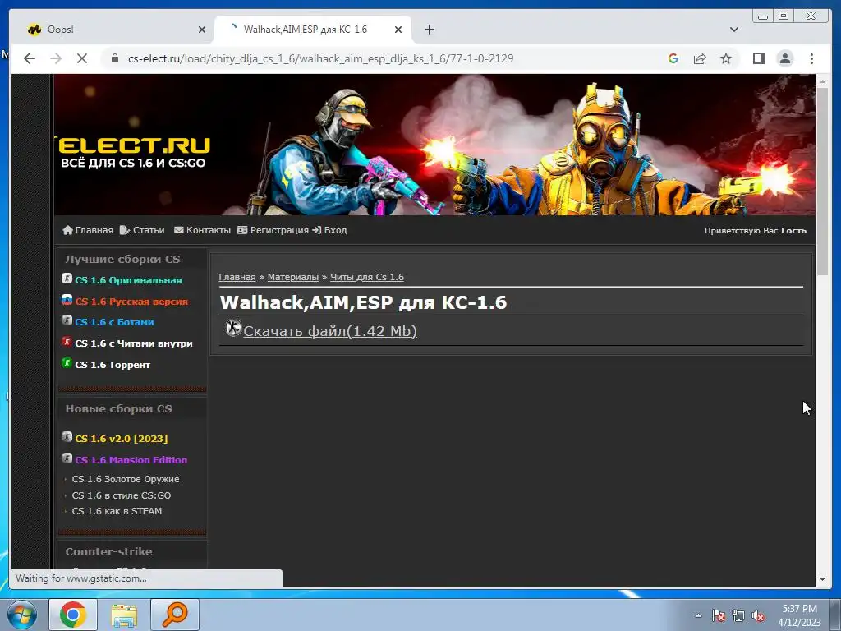The image size is (841, 631).
Task: Open CS 1.6 с Читами внутри
Action: 134,343
